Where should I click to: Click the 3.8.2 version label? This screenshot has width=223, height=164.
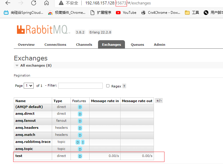(x=80, y=32)
